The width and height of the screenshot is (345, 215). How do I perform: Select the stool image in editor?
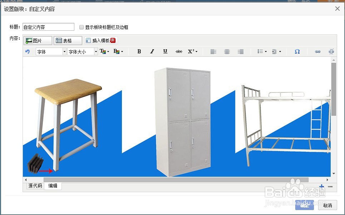(68, 125)
